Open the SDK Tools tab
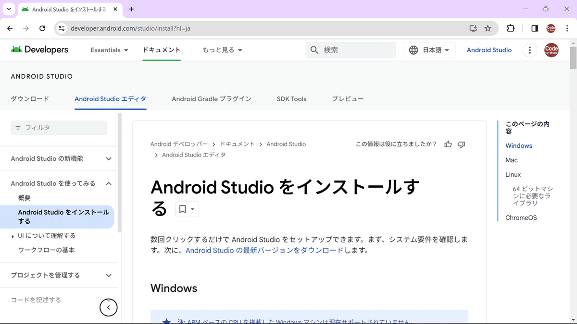Screen dimensions: 577x324 coord(291,99)
